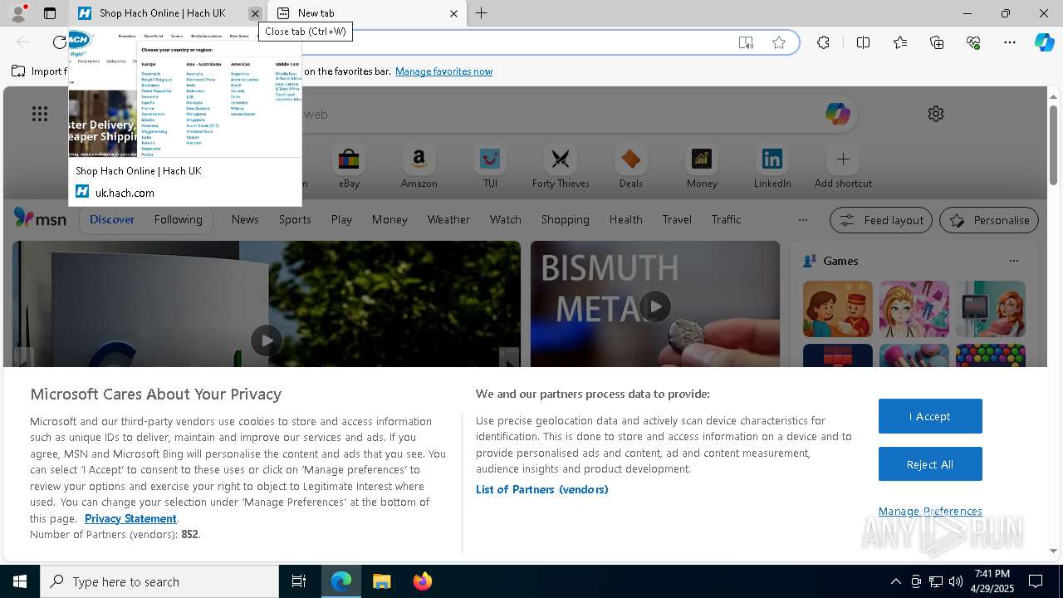The height and width of the screenshot is (598, 1063).
Task: Close the New tab tab
Action: pos(453,13)
